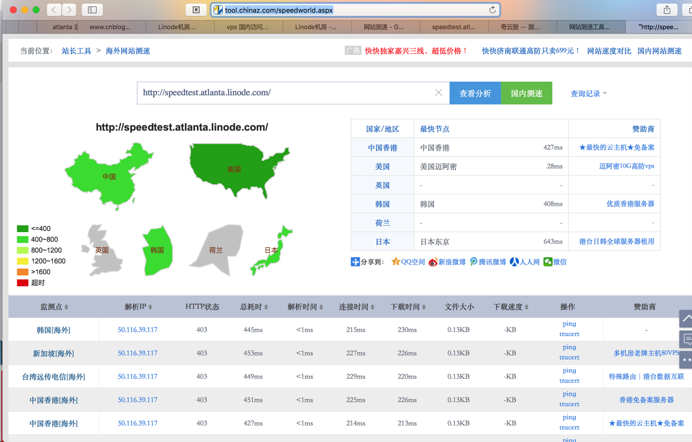Open floating feedback comment icon
The height and width of the screenshot is (442, 692).
(686, 339)
